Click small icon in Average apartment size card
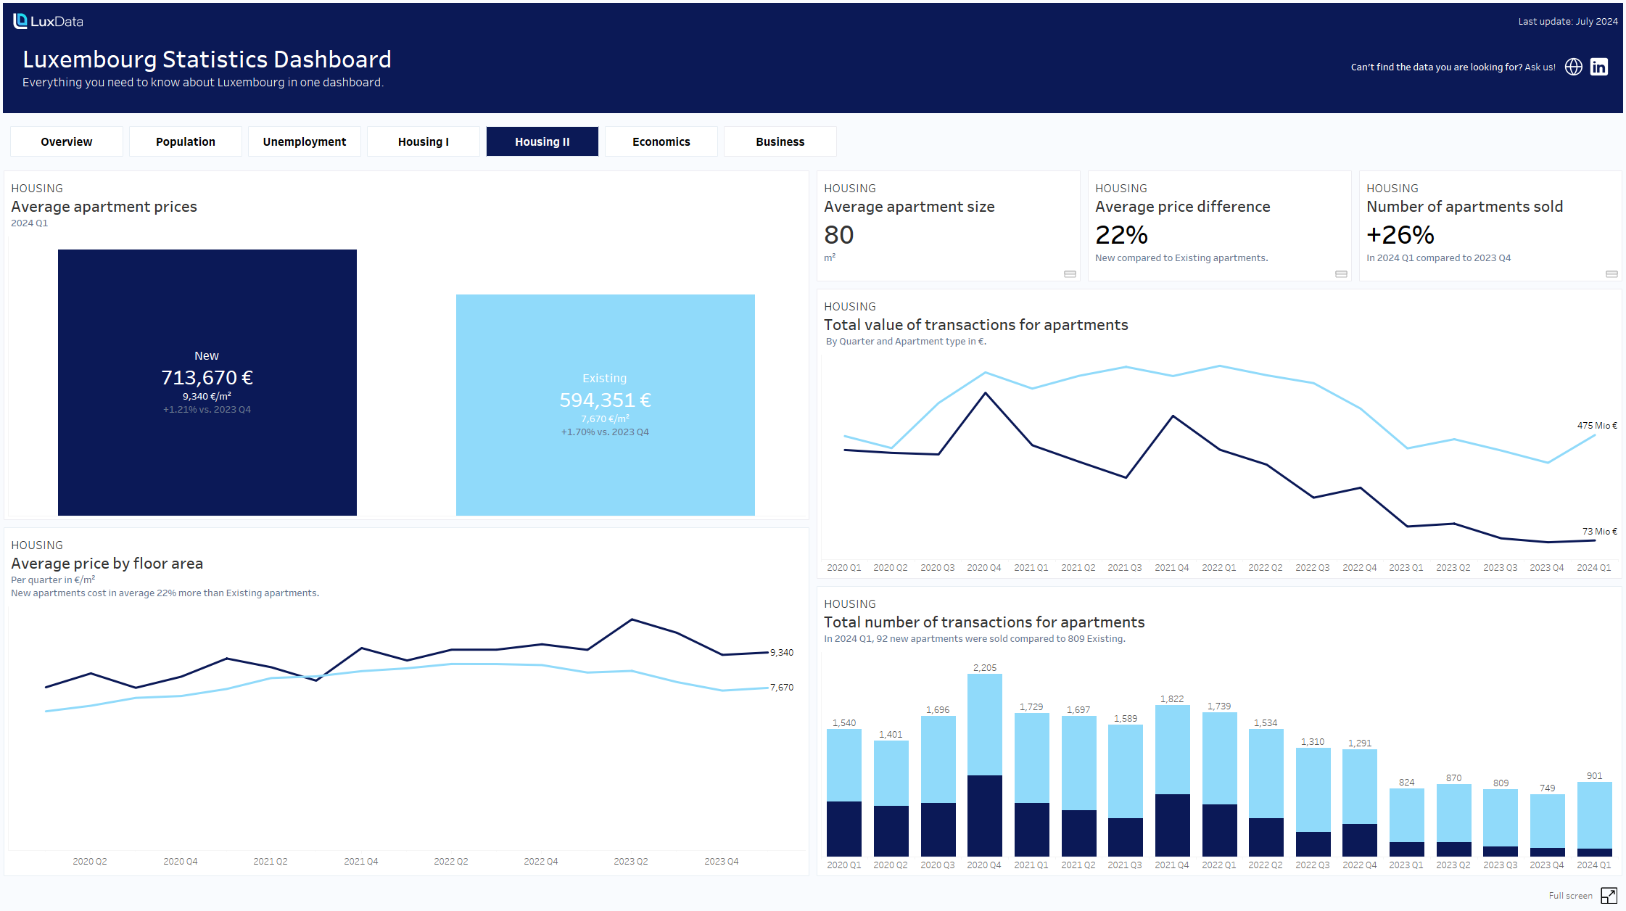Image resolution: width=1626 pixels, height=911 pixels. (x=1070, y=274)
